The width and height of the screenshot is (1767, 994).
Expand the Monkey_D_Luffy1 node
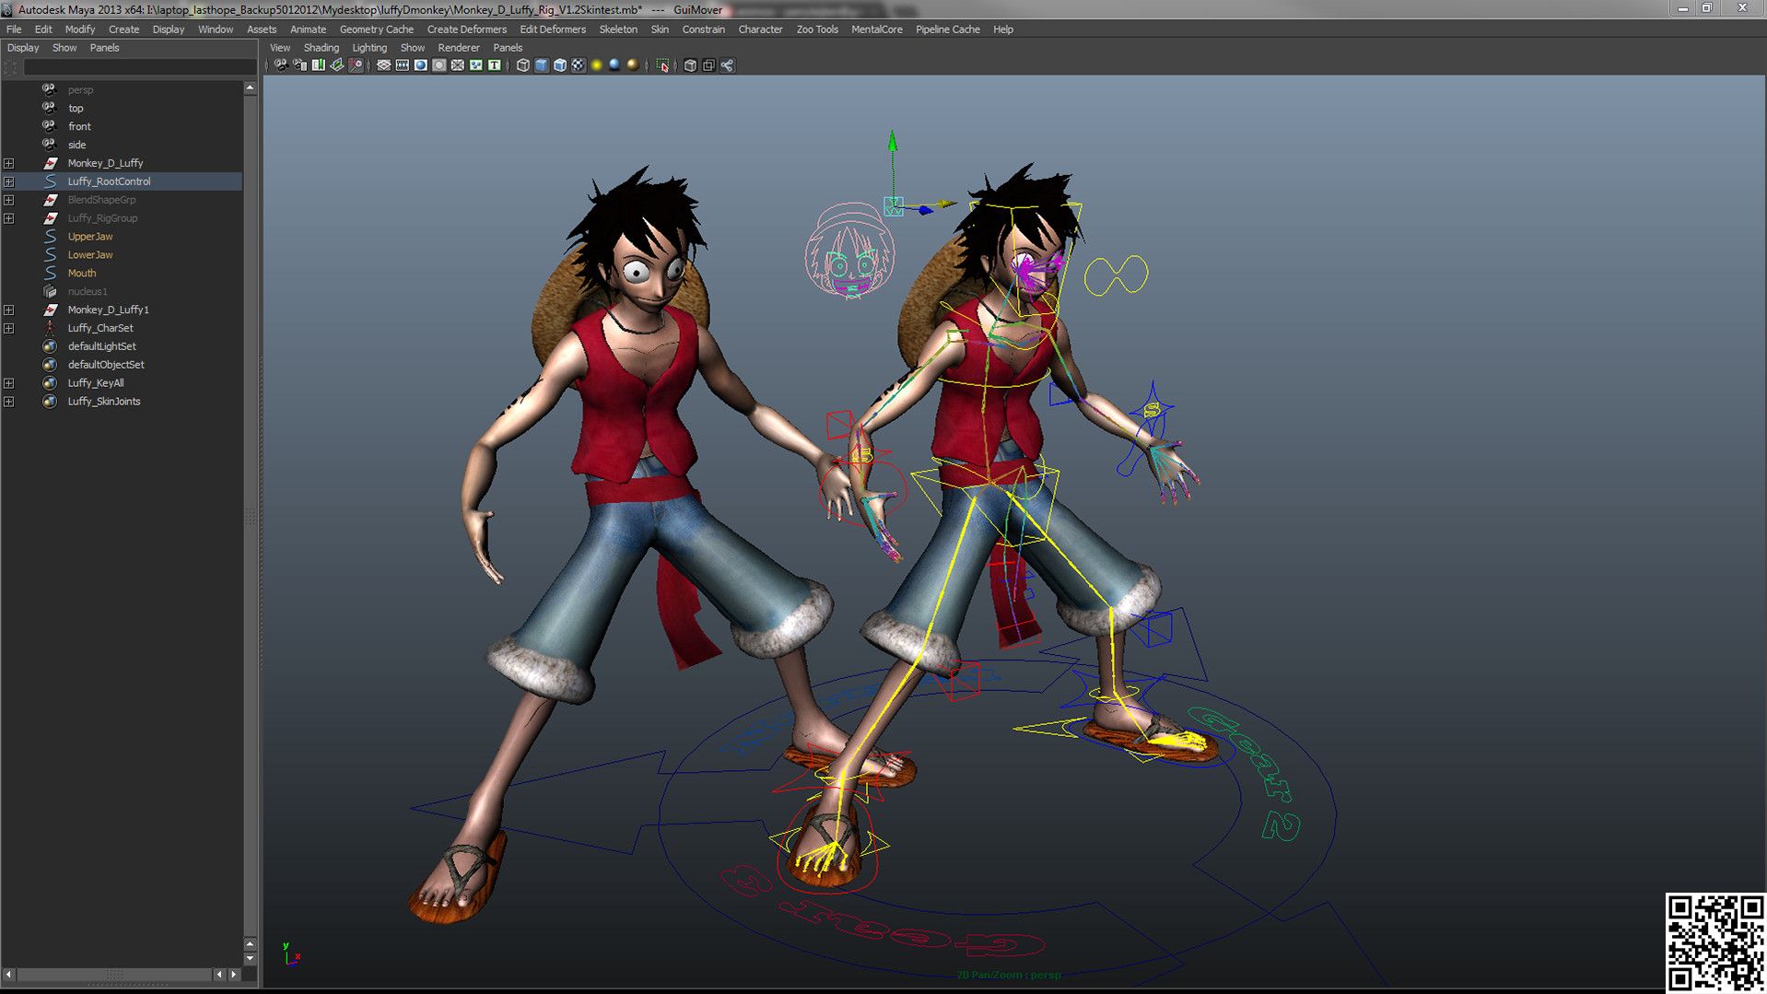coord(9,310)
